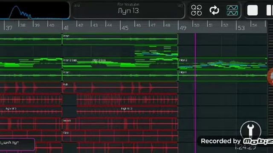Jump to bar 43 on the ruler

[x=95, y=25]
